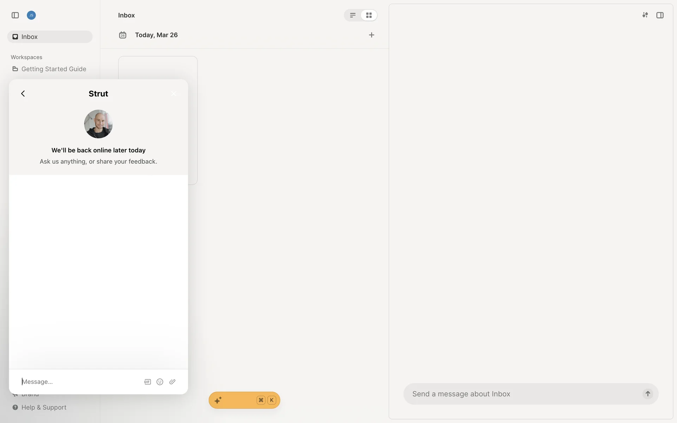Toggle the right sidebar panel
Image resolution: width=677 pixels, height=423 pixels.
(x=660, y=15)
